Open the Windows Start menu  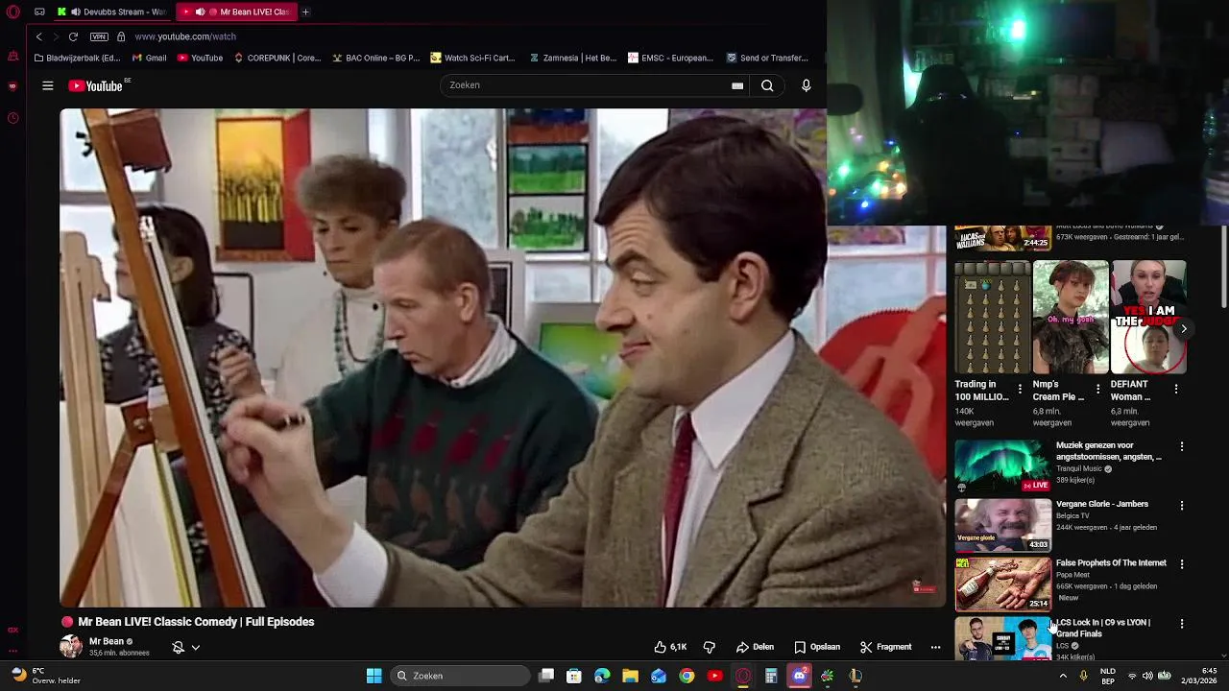click(x=374, y=676)
